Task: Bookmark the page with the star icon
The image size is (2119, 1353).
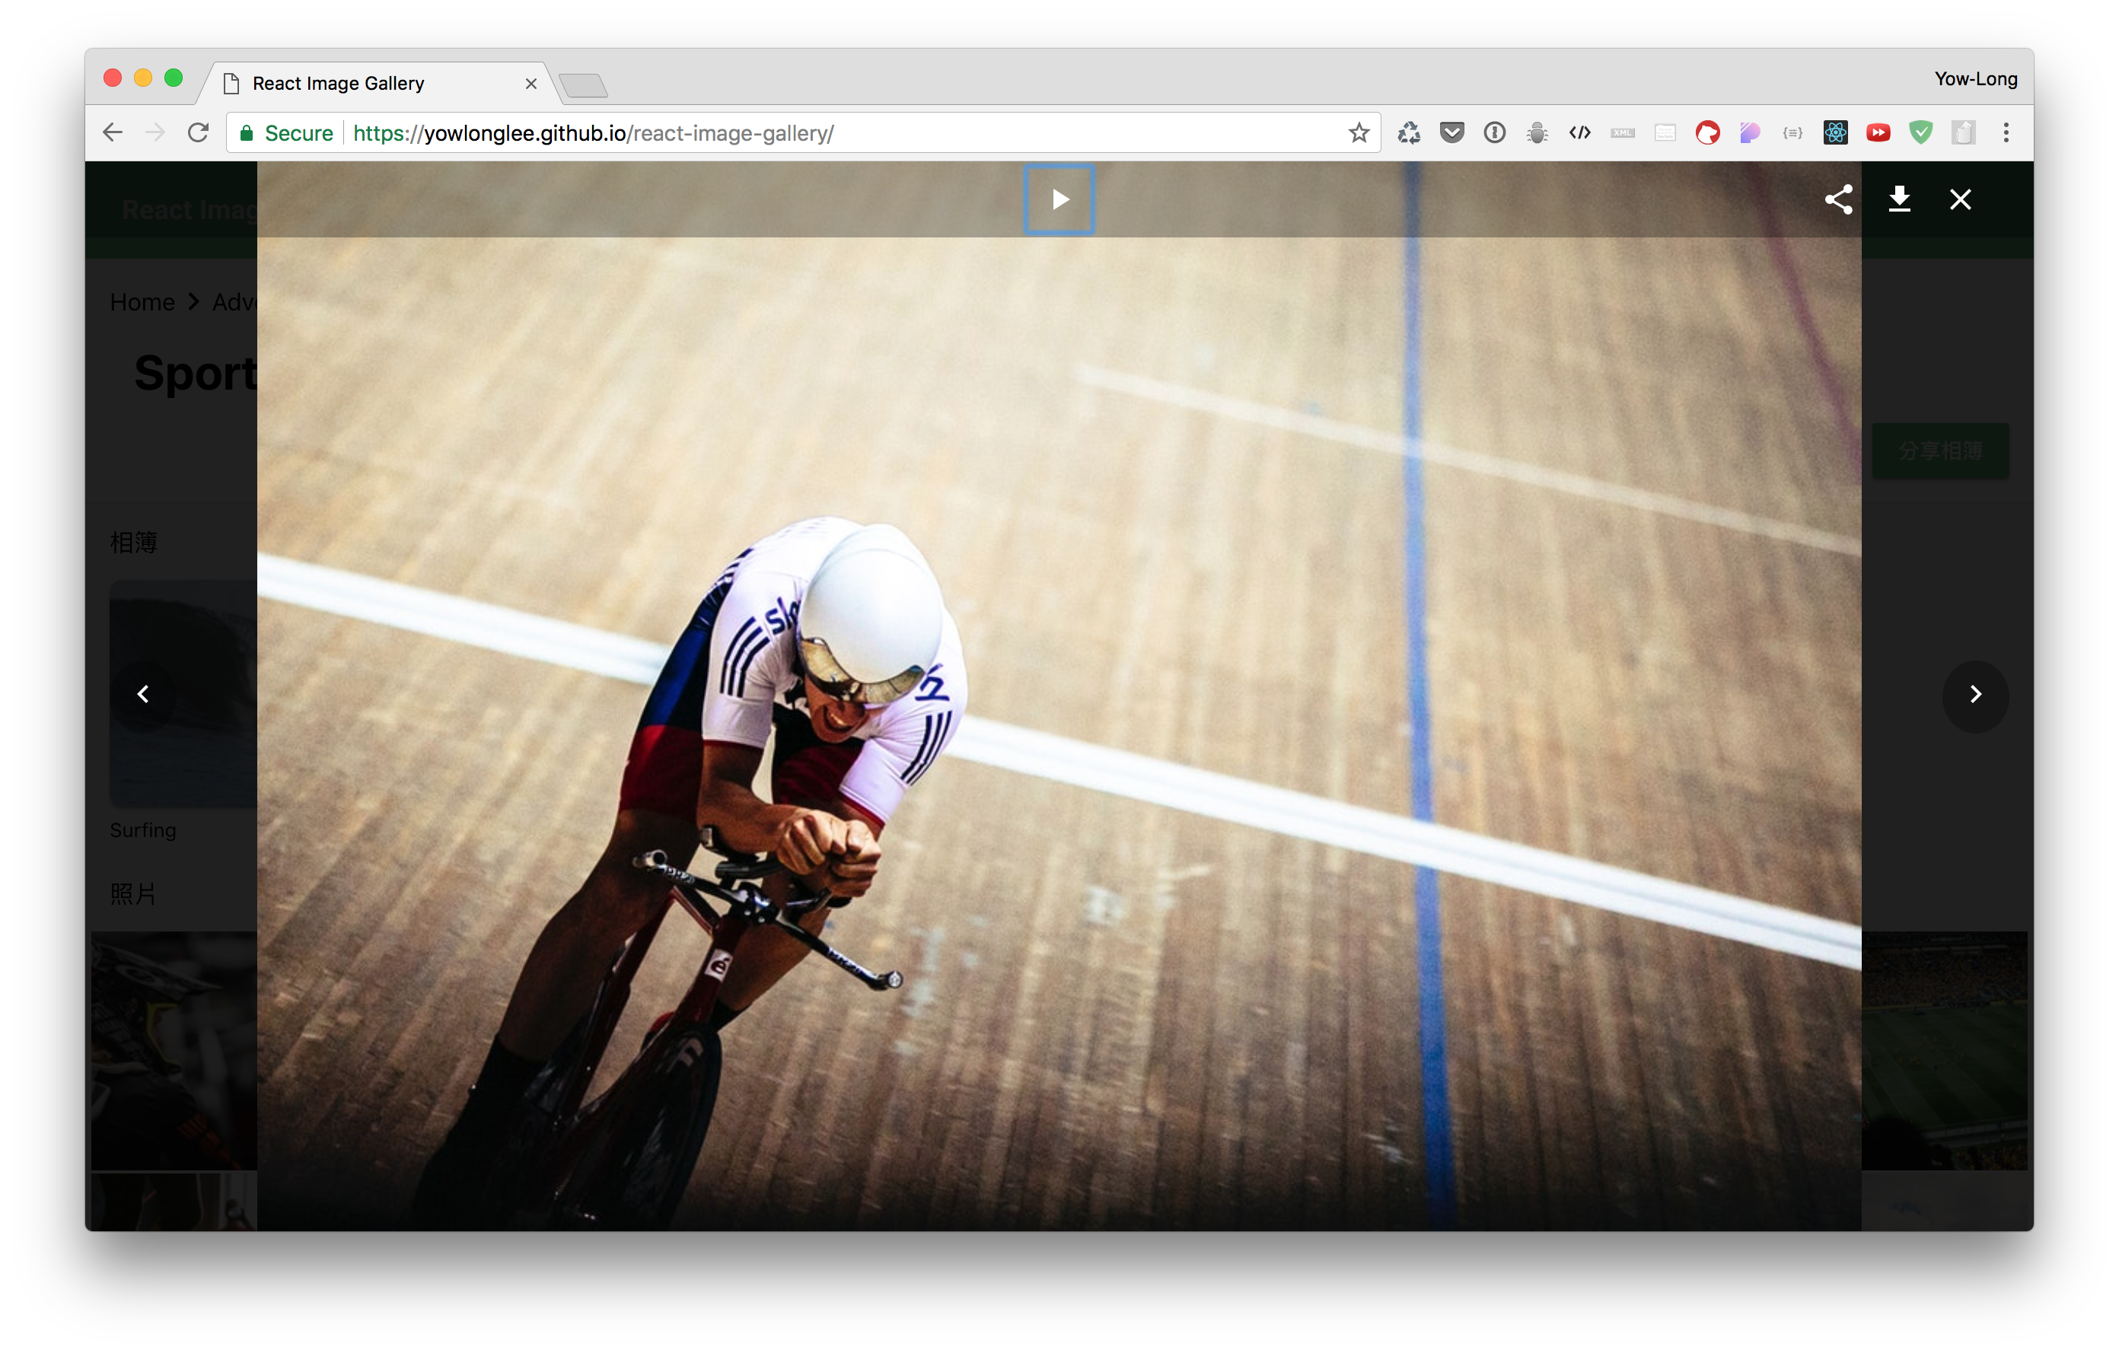Action: (x=1359, y=133)
